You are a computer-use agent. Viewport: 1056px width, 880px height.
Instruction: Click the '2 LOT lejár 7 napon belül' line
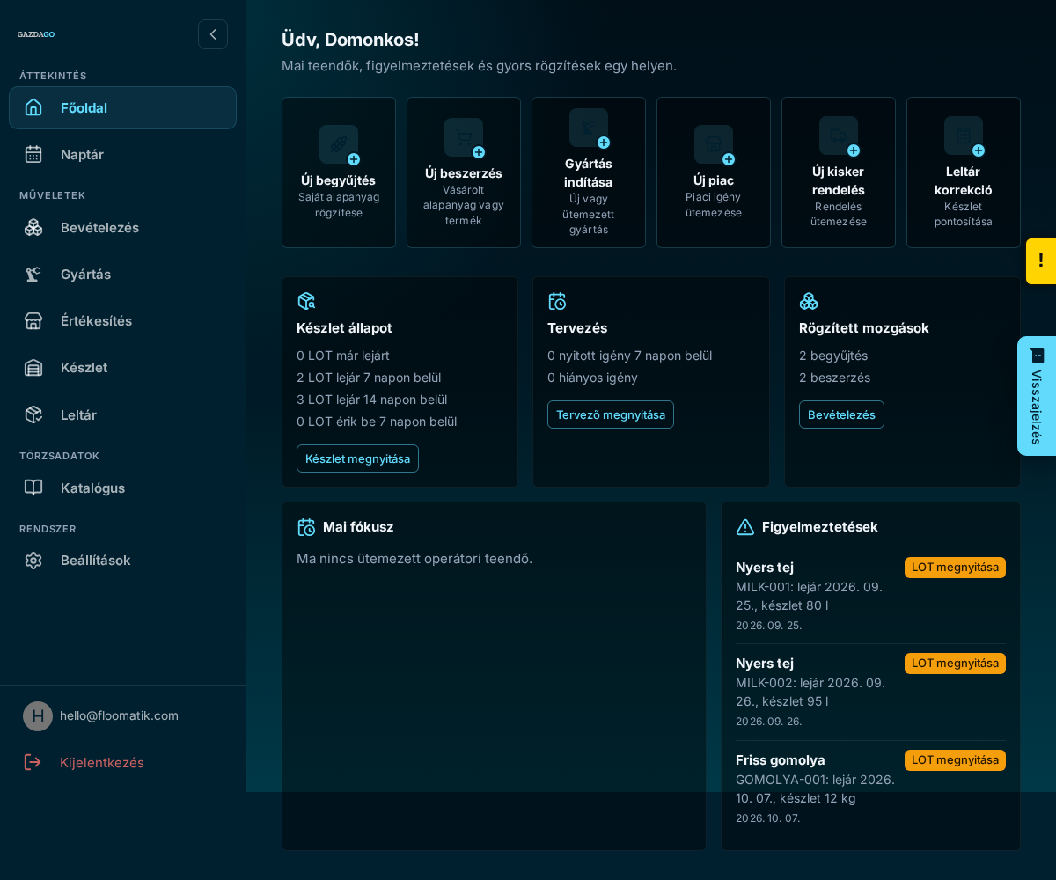pos(369,378)
